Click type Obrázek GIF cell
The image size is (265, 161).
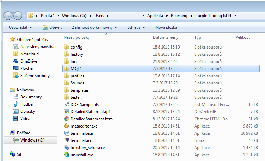coord(205,112)
